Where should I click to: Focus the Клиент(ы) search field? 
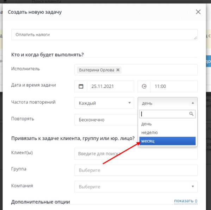tap(136, 154)
